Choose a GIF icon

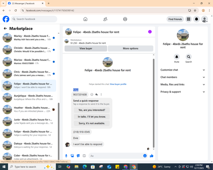pyautogui.click(x=84, y=156)
